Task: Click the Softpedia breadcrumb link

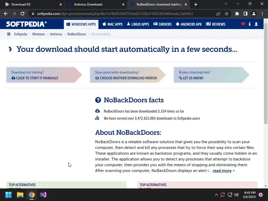Action: (x=20, y=34)
